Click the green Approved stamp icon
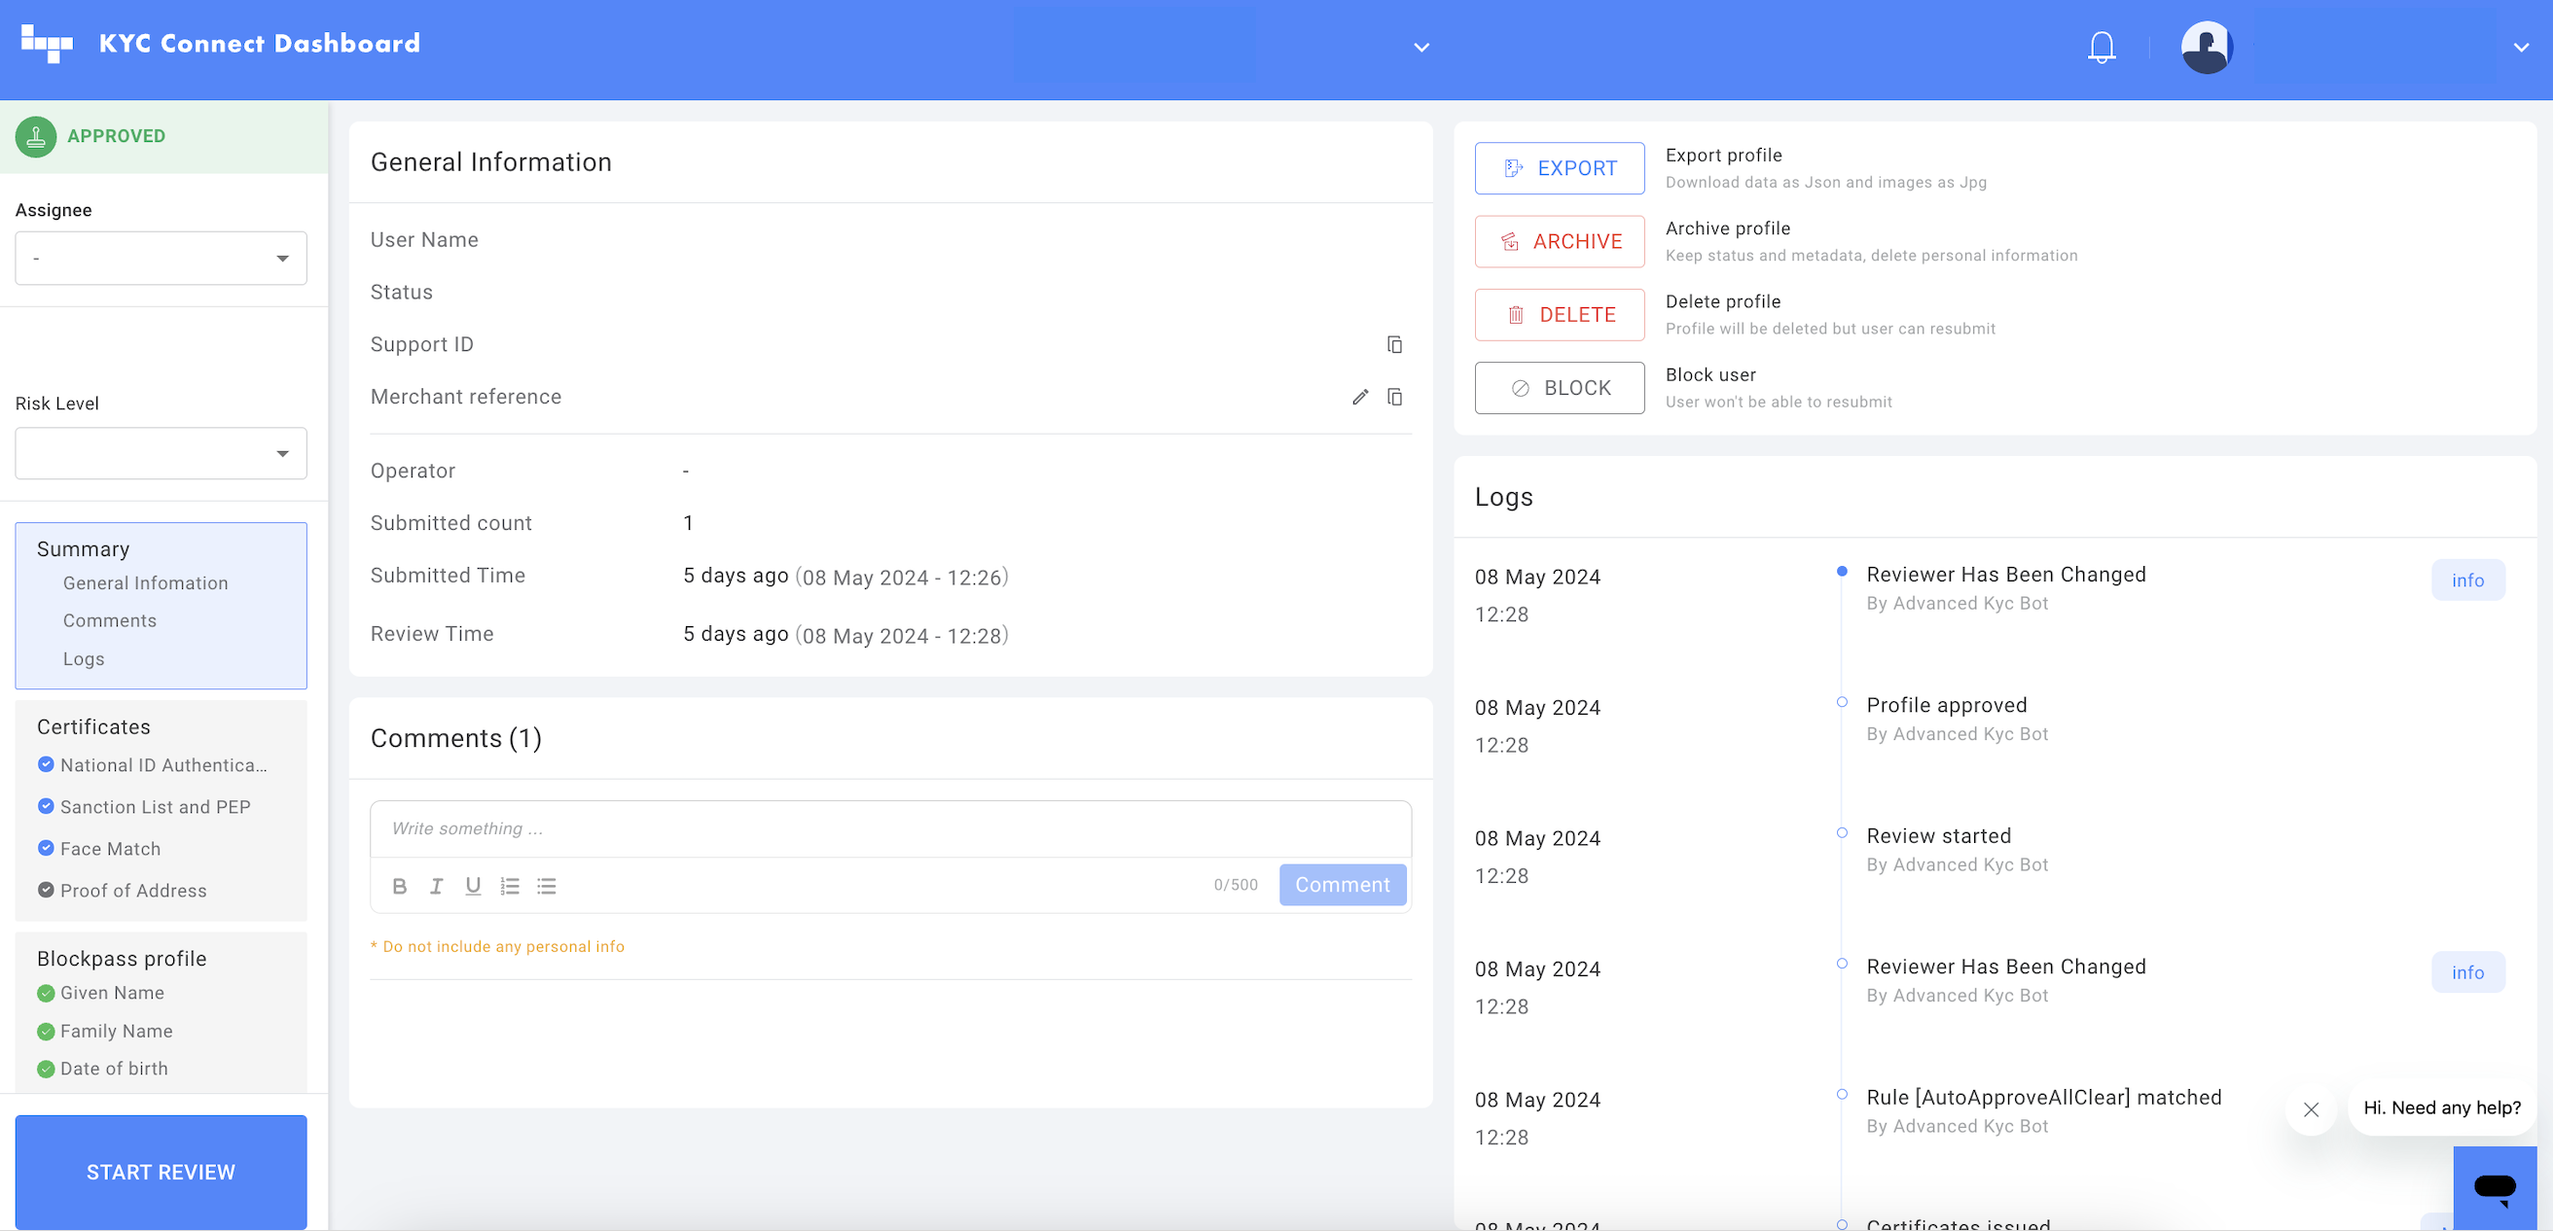The height and width of the screenshot is (1231, 2553). click(x=36, y=137)
